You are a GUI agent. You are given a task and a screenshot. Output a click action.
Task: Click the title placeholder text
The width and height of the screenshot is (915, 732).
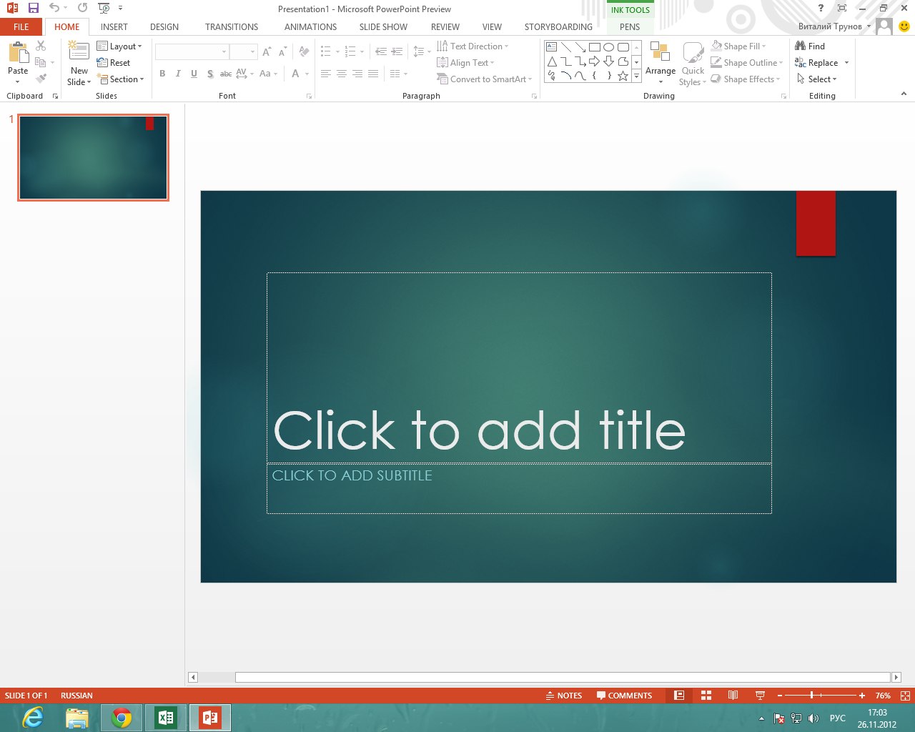(x=479, y=430)
